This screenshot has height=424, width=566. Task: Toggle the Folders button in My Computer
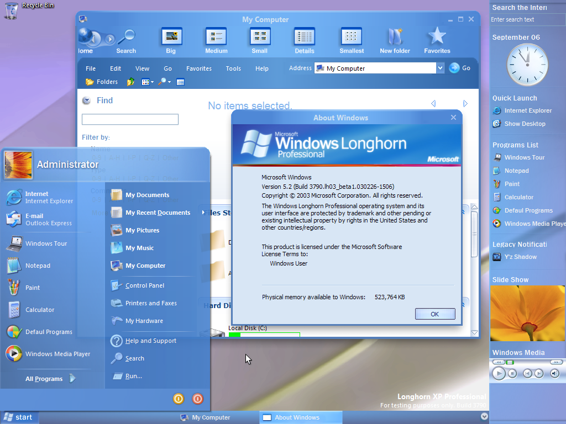(102, 82)
